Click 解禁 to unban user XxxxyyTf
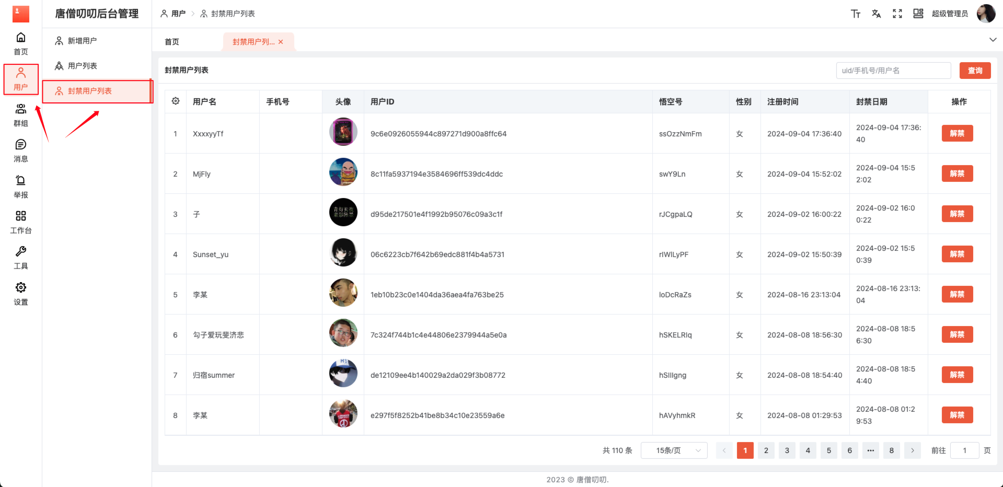This screenshot has width=1003, height=487. point(957,133)
